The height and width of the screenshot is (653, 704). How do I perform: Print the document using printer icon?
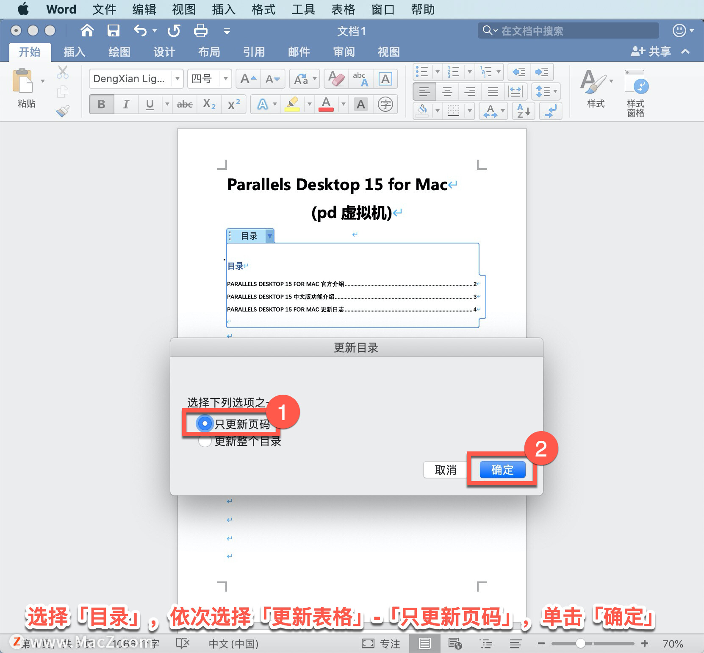pyautogui.click(x=200, y=30)
